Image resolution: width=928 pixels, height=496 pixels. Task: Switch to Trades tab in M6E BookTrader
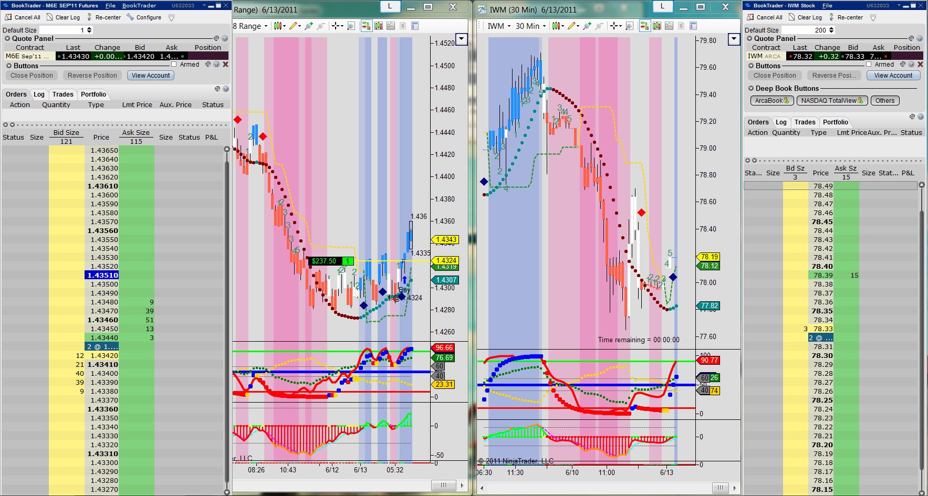coord(63,94)
